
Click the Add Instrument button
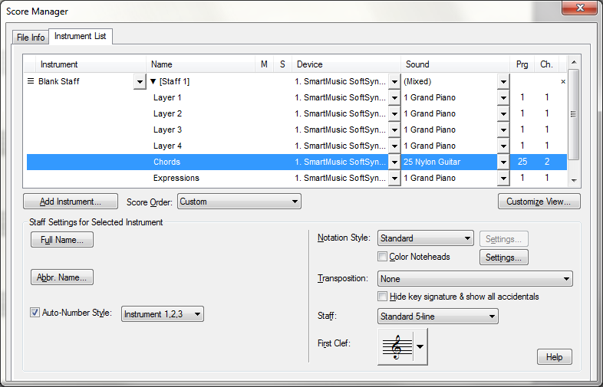click(71, 202)
